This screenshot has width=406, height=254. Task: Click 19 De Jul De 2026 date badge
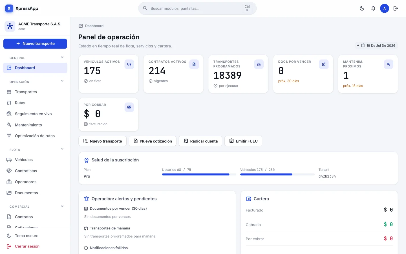tap(376, 45)
